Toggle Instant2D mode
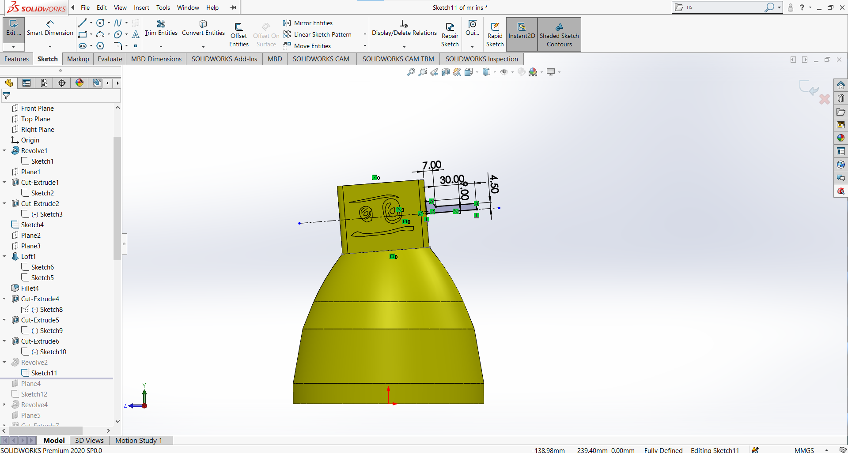Screen dimensions: 848x453 pos(522,35)
